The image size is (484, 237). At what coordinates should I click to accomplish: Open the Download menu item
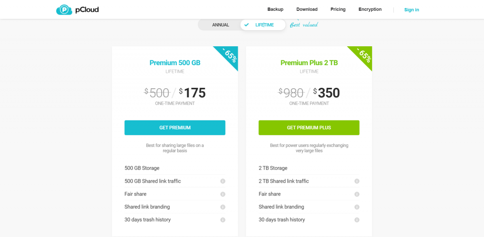coord(307,9)
